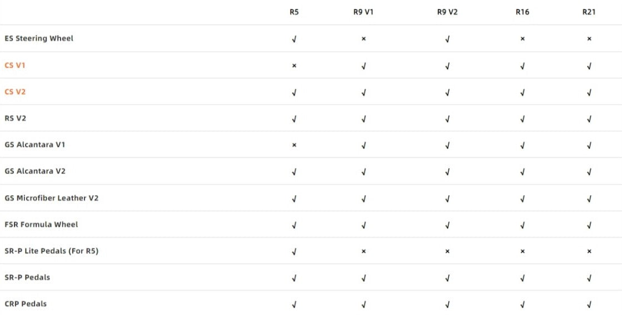Click the SR-P Lite Pedals (For R5) label
This screenshot has width=622, height=316.
point(51,251)
